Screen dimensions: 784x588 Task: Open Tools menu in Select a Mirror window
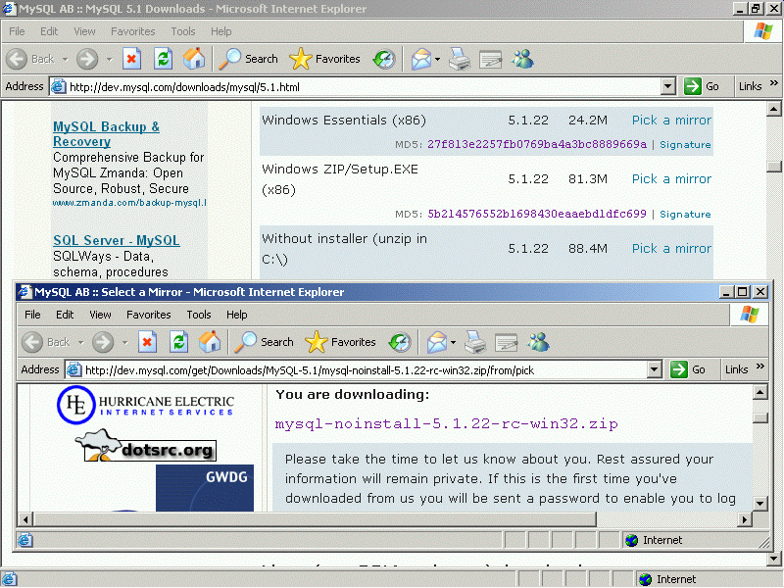pos(199,315)
